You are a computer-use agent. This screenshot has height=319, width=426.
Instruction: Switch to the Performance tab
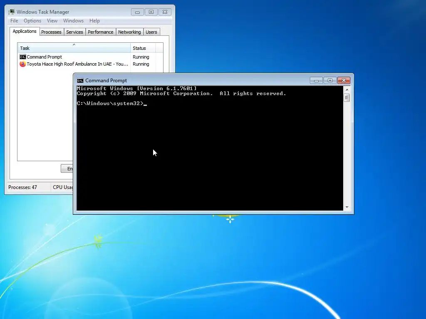tap(101, 32)
